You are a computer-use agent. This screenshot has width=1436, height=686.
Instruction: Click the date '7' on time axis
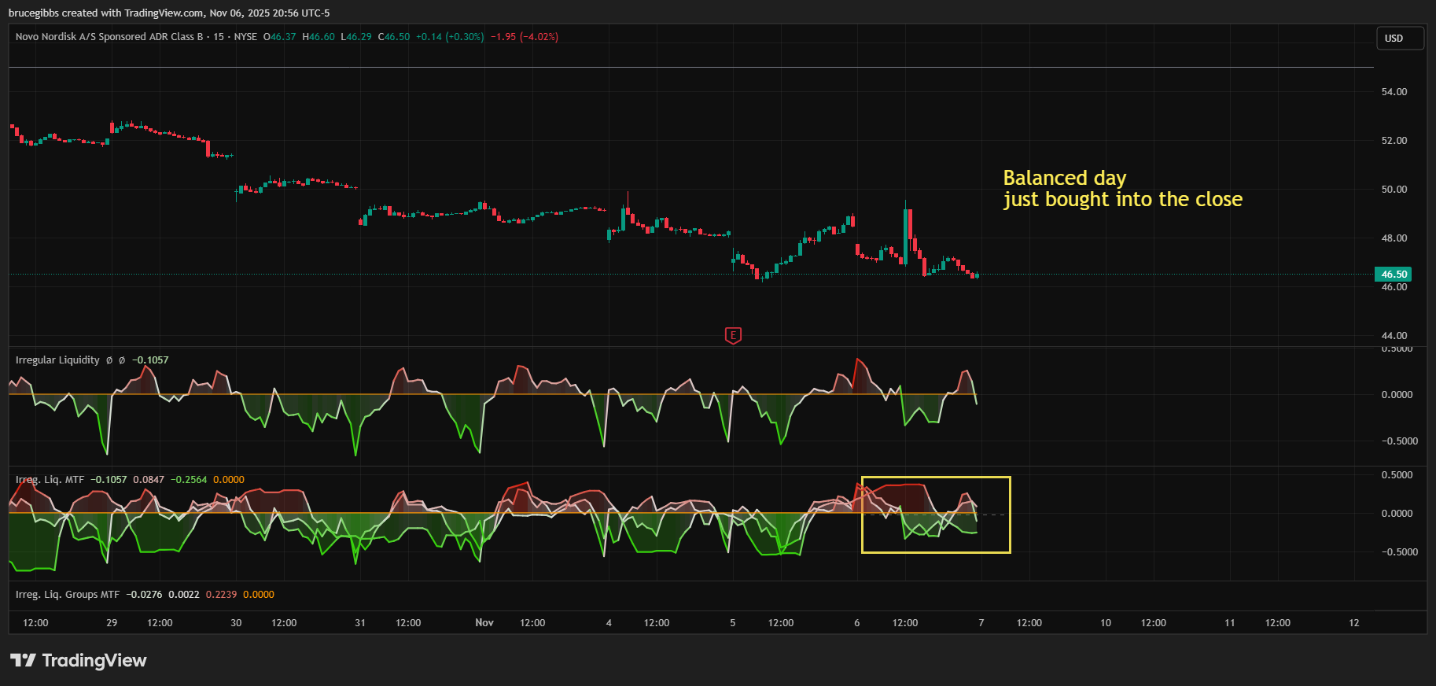[981, 623]
